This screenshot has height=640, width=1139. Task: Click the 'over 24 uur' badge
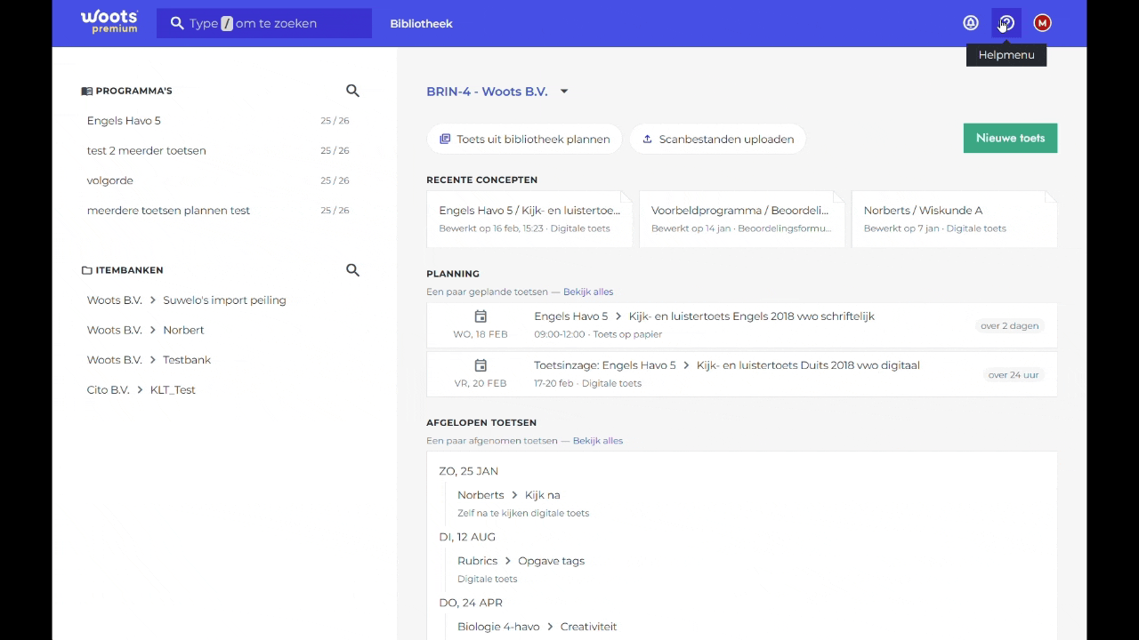pos(1014,374)
